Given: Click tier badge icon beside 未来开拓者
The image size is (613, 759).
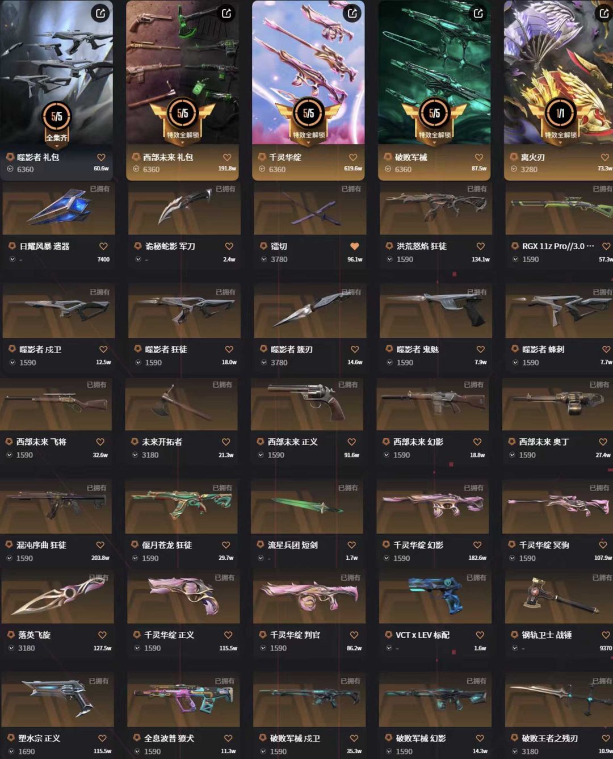Looking at the screenshot, I should tap(135, 442).
